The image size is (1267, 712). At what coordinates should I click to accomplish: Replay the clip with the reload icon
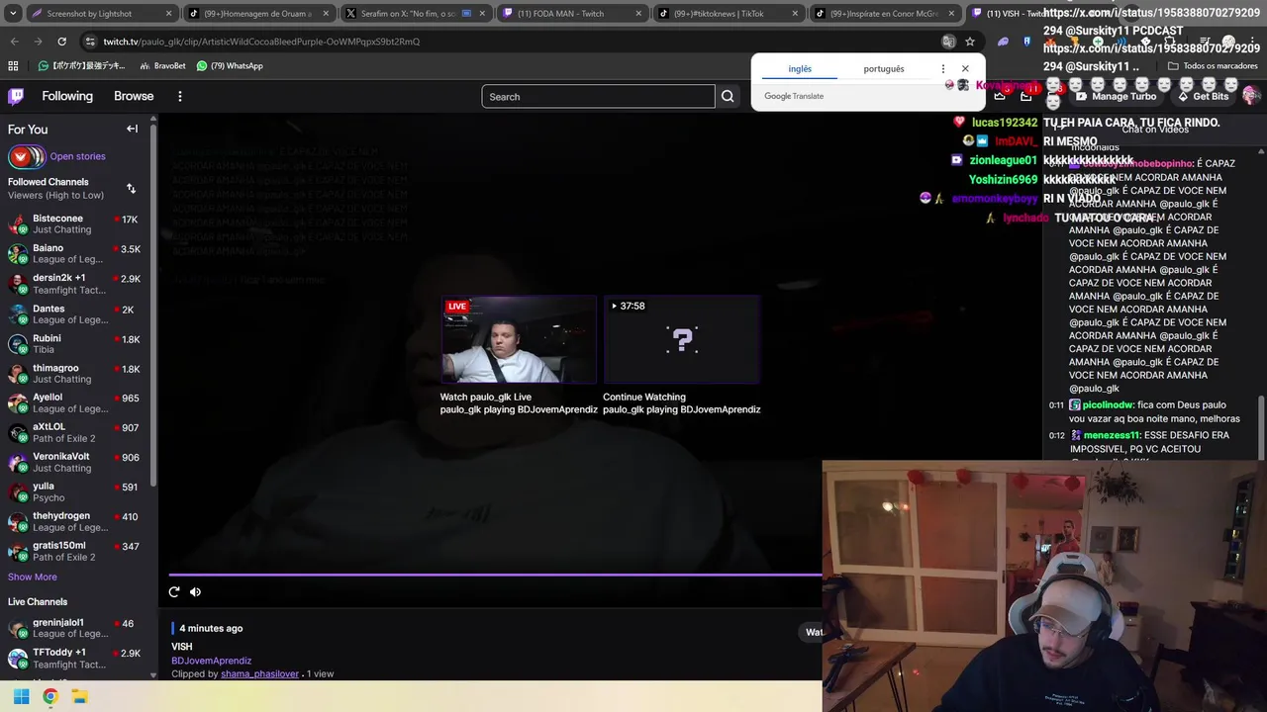(x=174, y=591)
